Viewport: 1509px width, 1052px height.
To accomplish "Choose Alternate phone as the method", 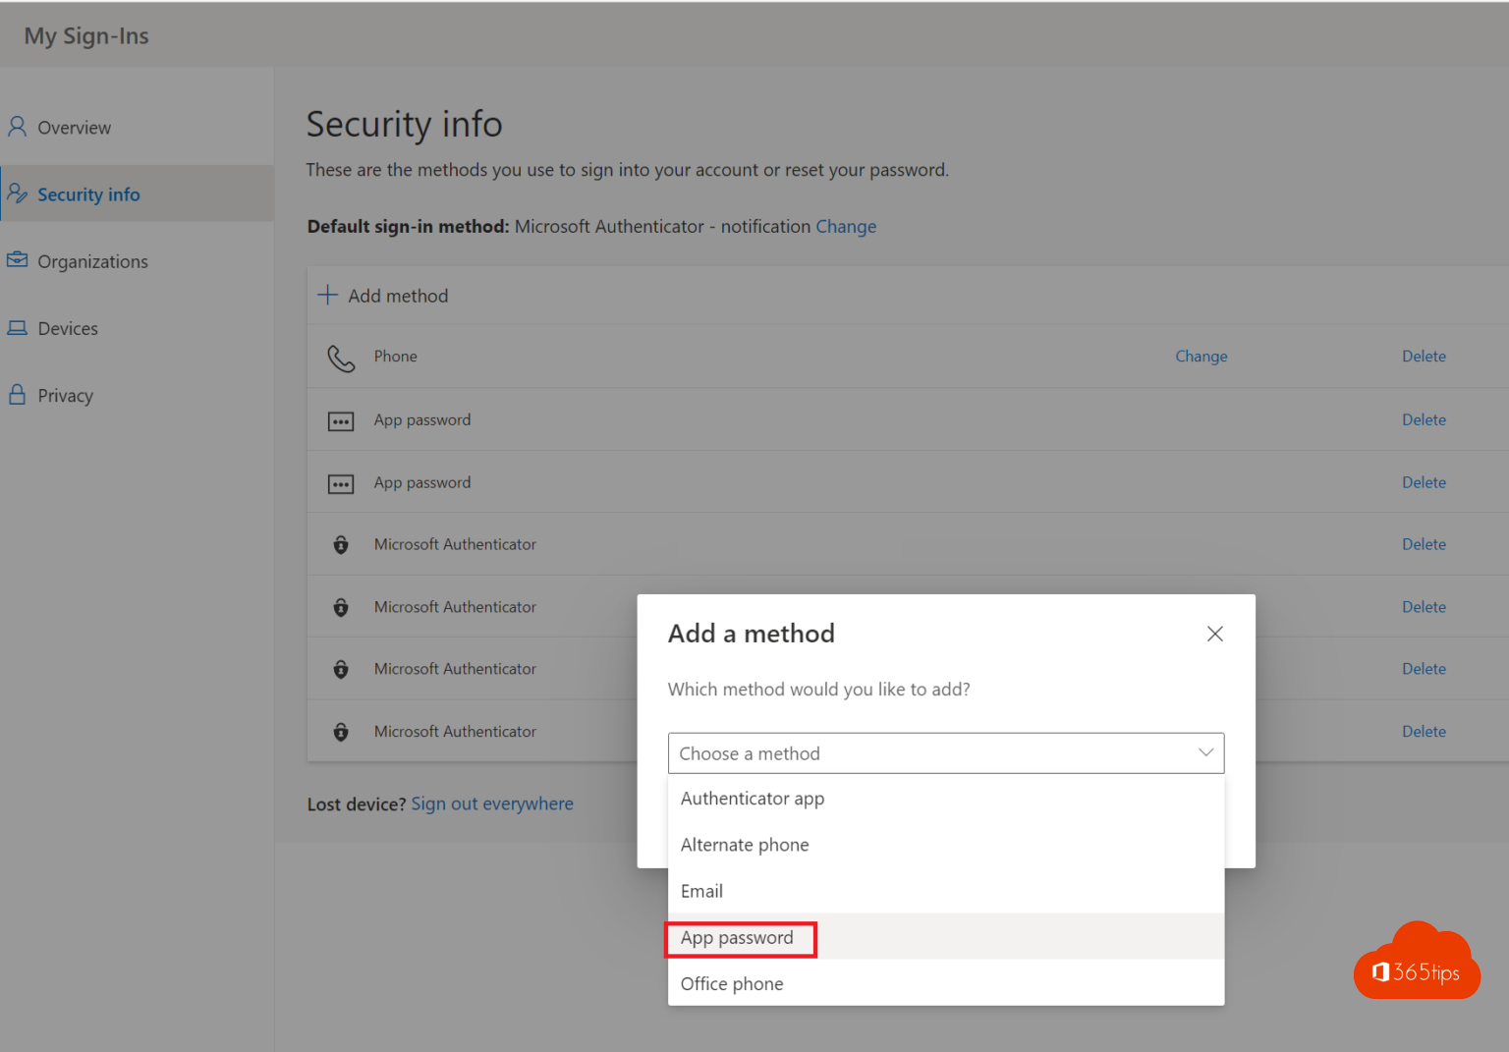I will click(x=745, y=845).
